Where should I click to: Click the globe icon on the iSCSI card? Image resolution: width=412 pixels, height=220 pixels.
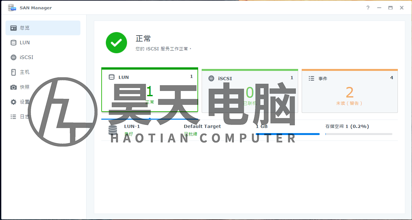(x=211, y=78)
